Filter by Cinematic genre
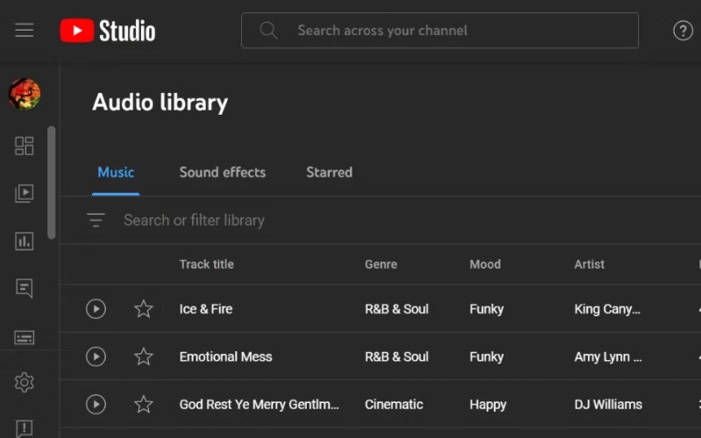 point(393,405)
